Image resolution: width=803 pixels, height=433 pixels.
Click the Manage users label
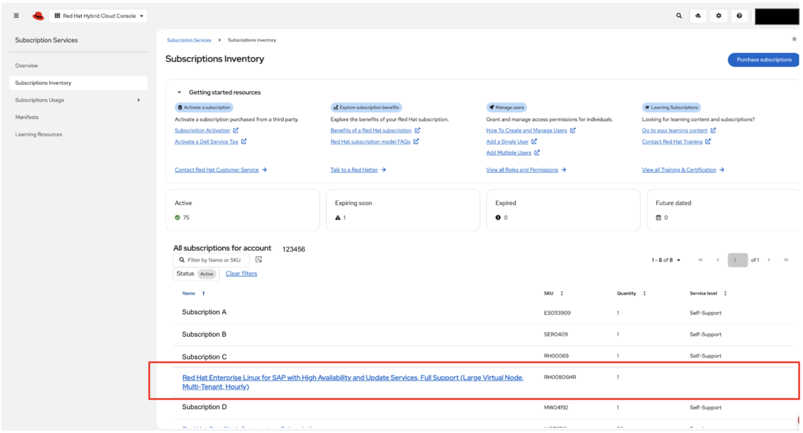pos(507,107)
